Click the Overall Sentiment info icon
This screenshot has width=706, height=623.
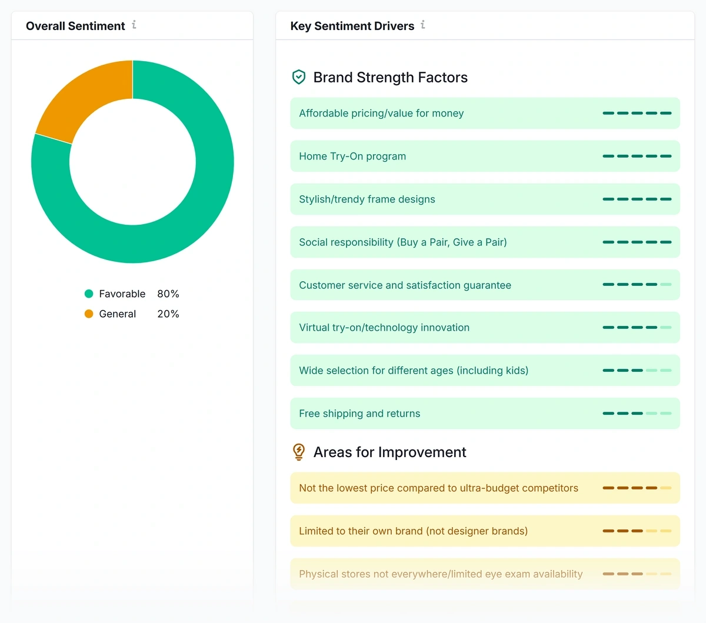pos(134,25)
